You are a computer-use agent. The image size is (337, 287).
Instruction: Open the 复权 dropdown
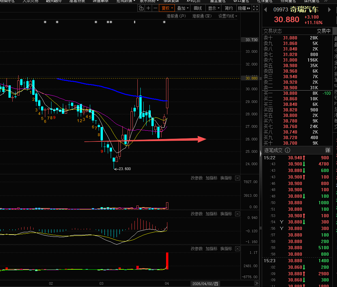pos(167,8)
